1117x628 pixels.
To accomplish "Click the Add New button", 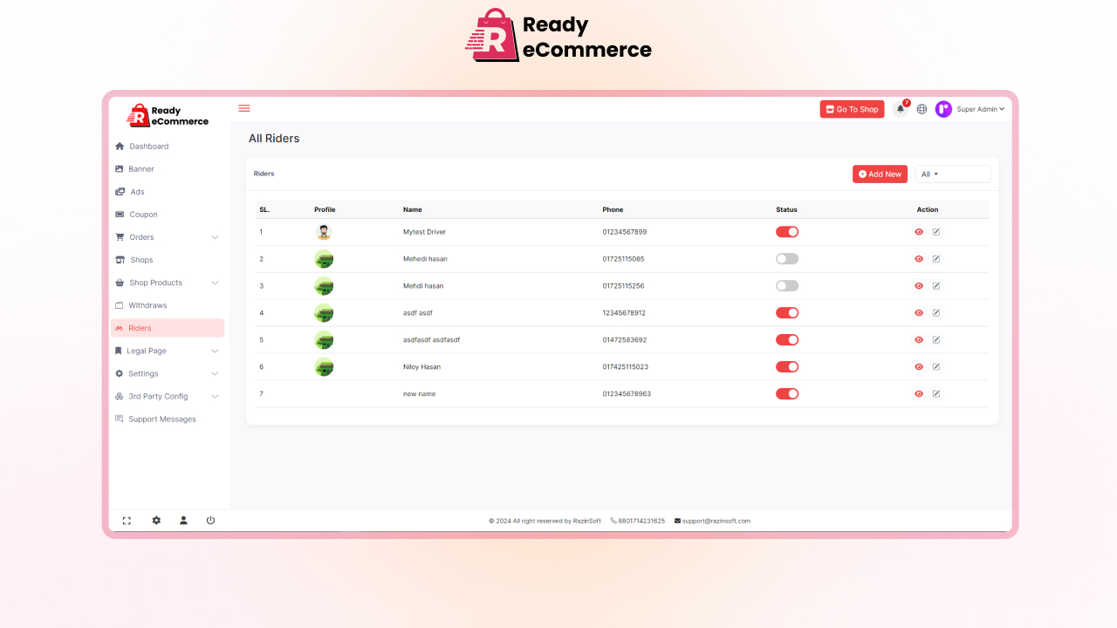I will pos(880,174).
